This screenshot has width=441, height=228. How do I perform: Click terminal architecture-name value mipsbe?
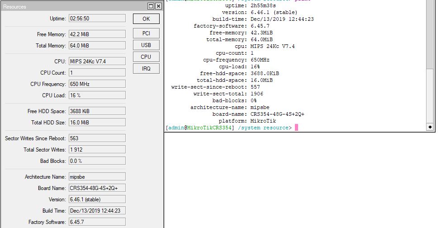tap(260, 107)
